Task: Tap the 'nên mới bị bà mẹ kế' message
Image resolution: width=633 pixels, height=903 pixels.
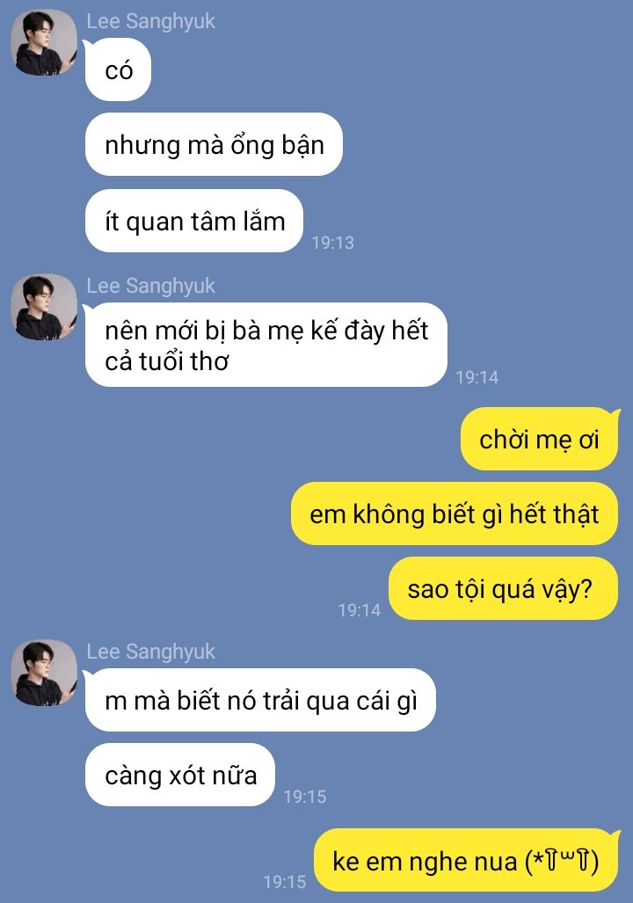Action: [x=266, y=345]
